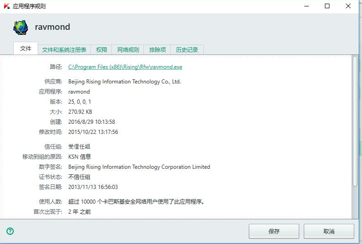
Task: Click the 数字签名 label
Action: (50, 167)
